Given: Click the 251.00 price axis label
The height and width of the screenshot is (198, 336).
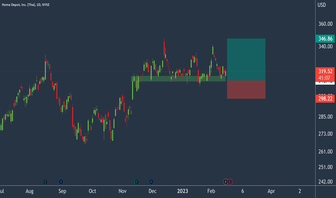Looking at the screenshot, I should click(326, 167).
